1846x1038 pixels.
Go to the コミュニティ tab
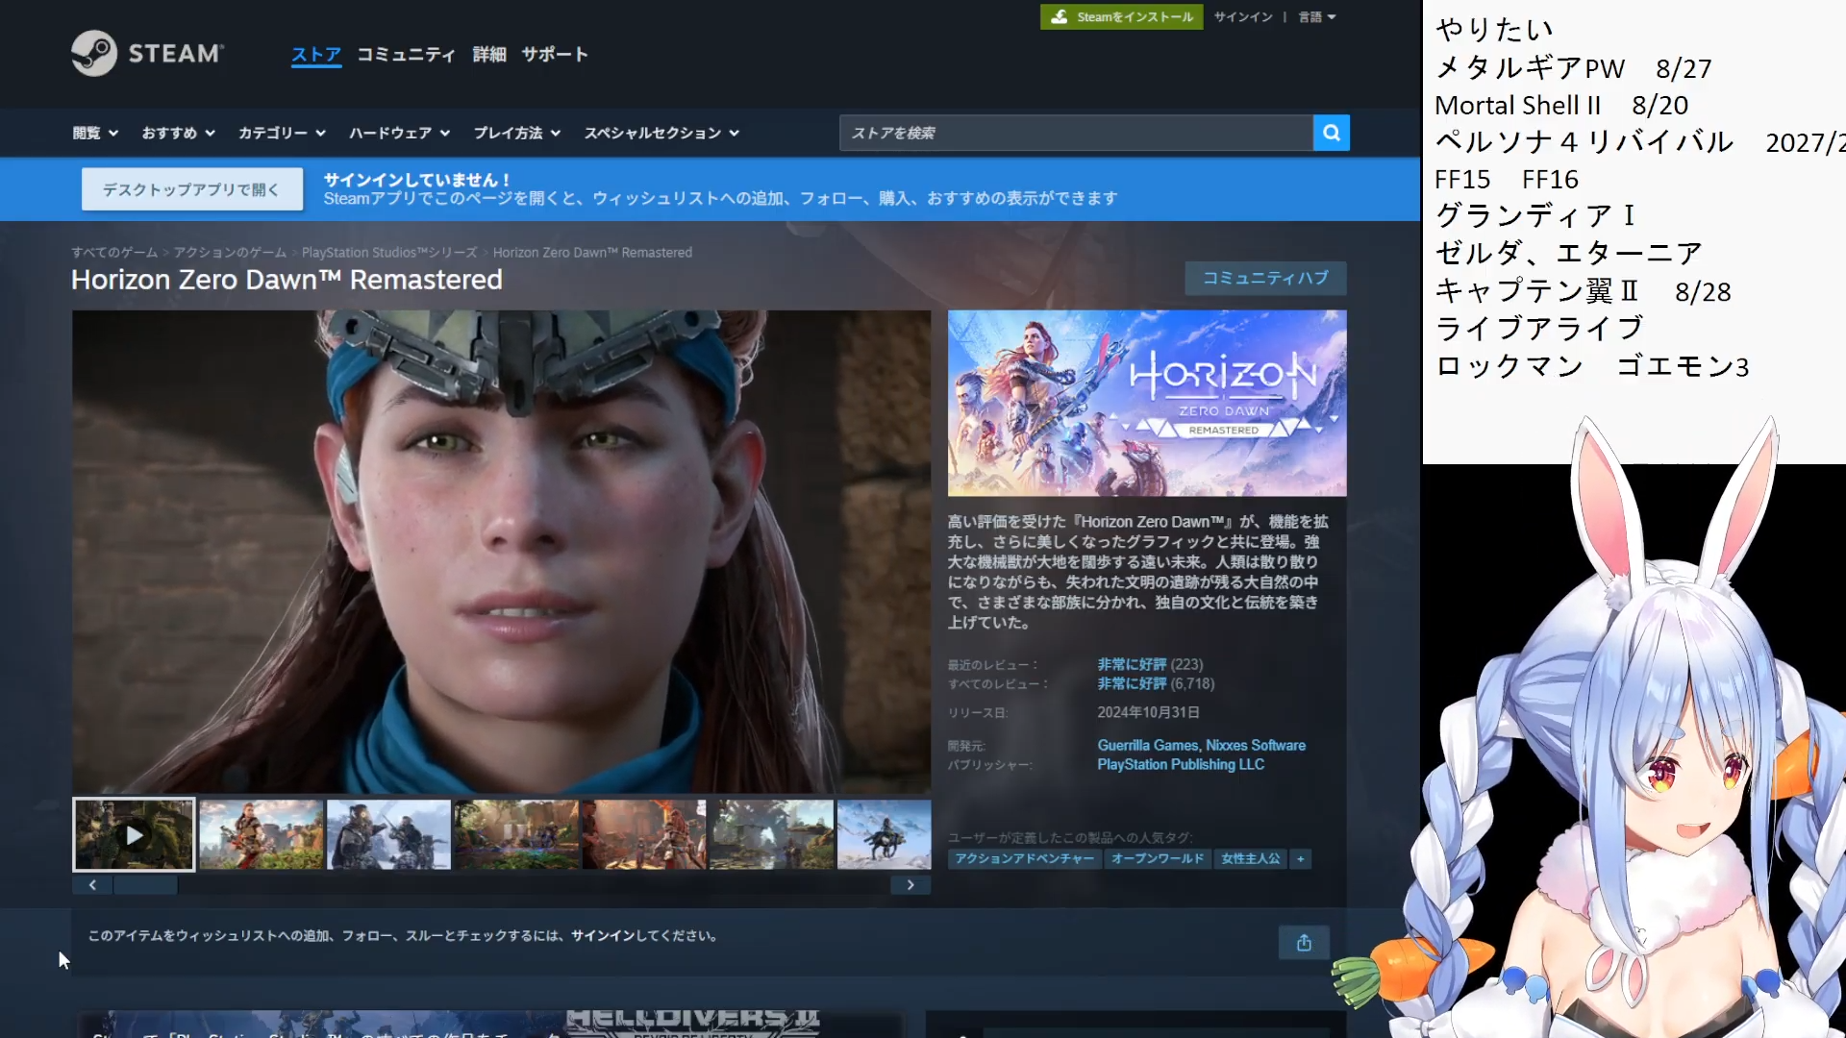pyautogui.click(x=406, y=55)
